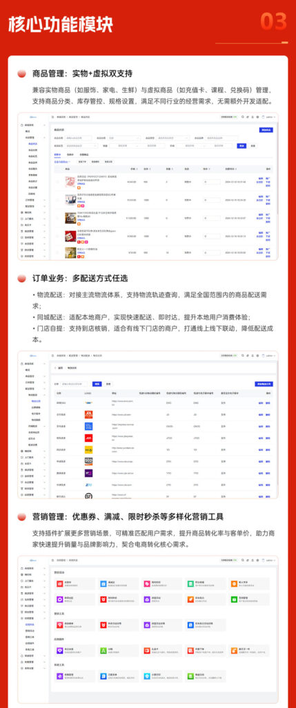Click the purple diamond icon under 应用插件
Viewport: 296px width, 708px height.
click(x=59, y=651)
